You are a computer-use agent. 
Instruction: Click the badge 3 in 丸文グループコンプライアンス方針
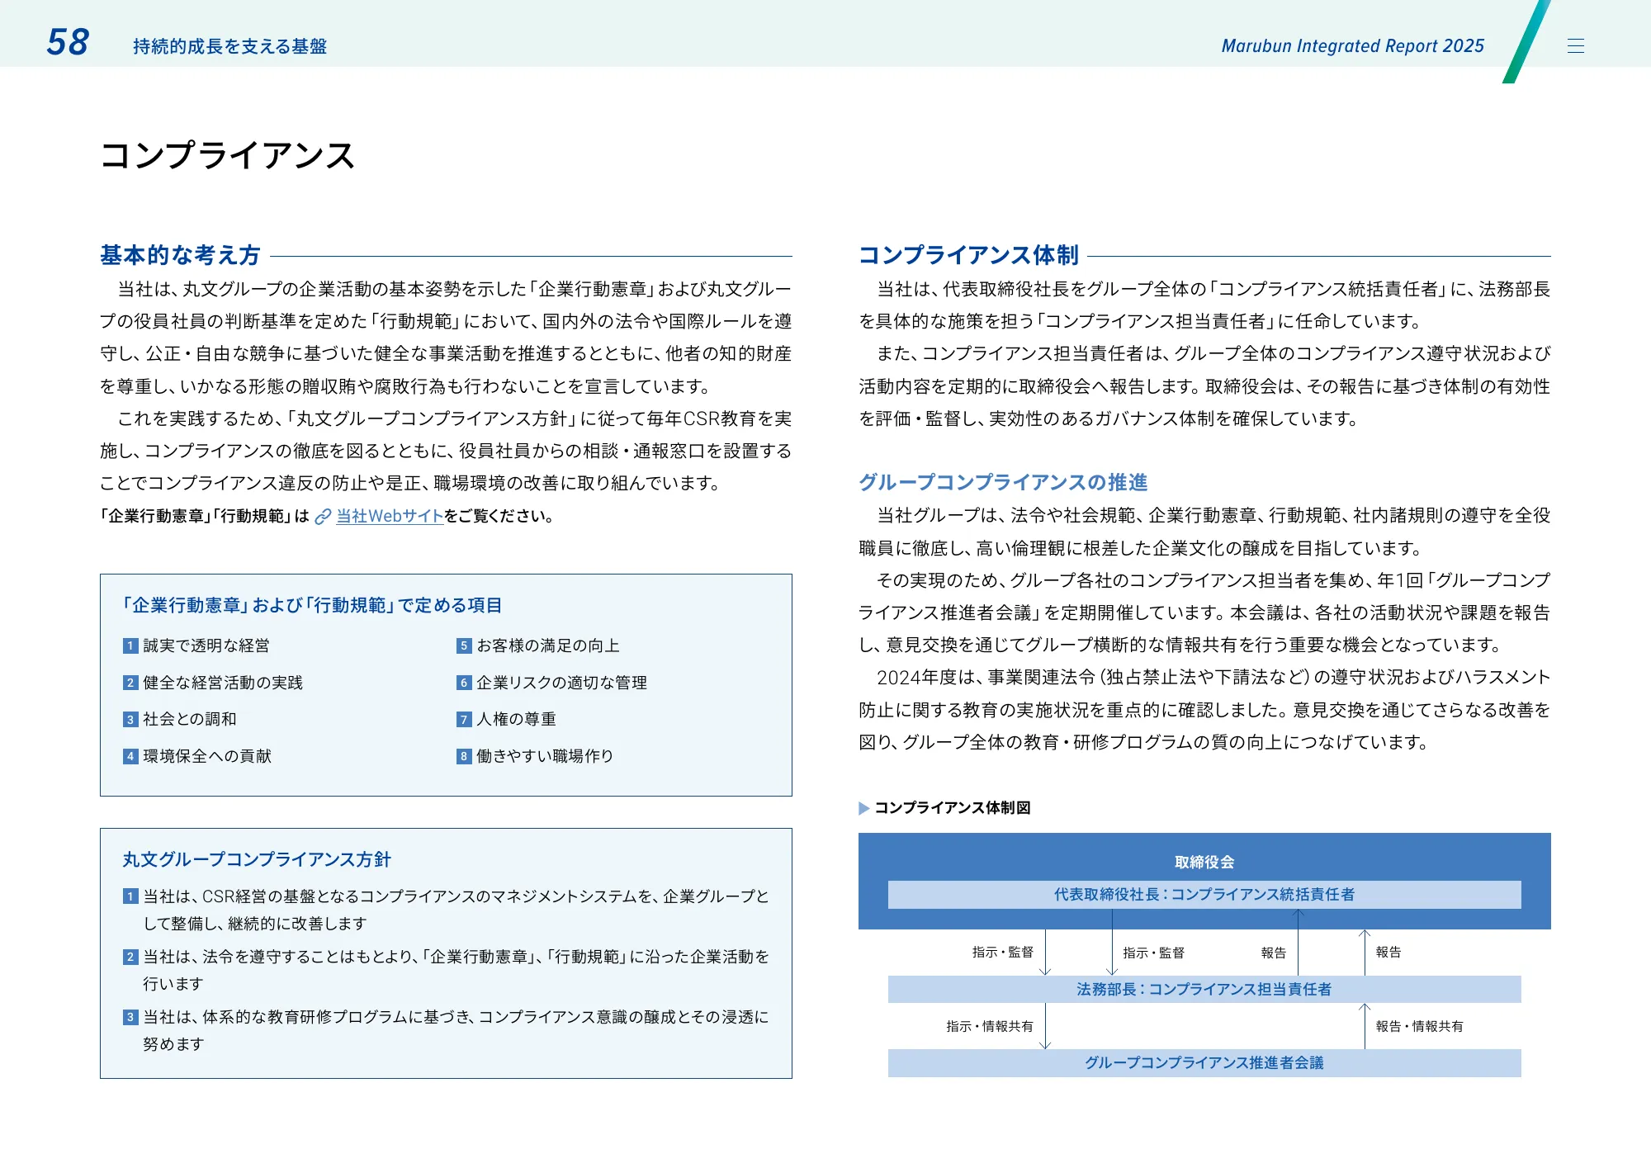click(x=130, y=1016)
